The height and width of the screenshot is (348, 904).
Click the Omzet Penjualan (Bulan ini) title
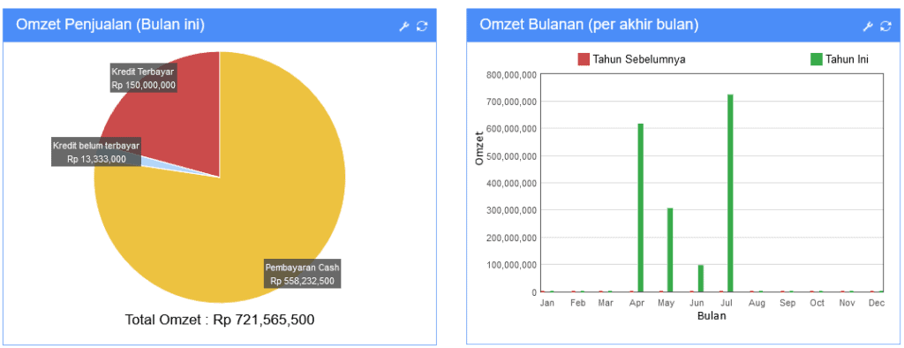(x=110, y=25)
